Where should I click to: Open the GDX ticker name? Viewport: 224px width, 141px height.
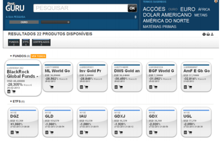[x=153, y=116]
